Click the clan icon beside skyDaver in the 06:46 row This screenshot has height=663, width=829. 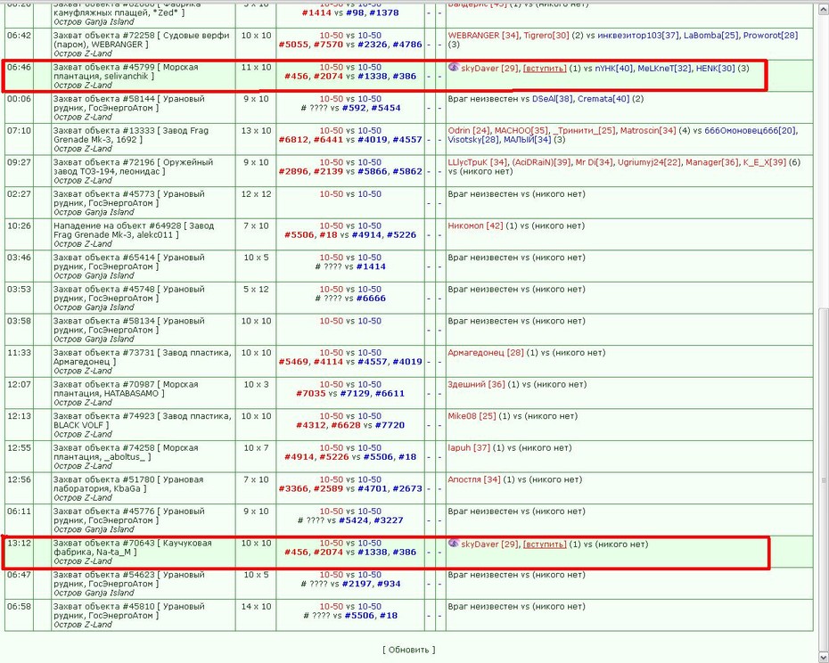[x=453, y=67]
